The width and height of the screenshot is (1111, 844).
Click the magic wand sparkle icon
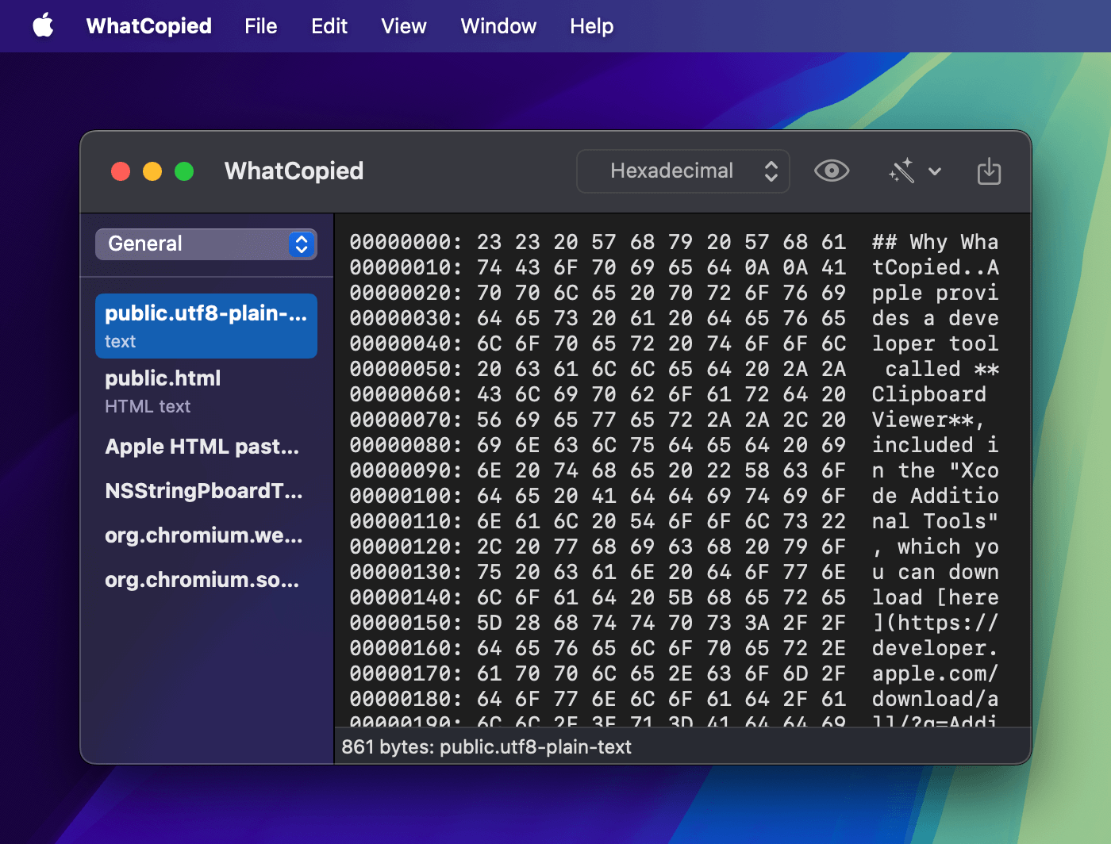click(x=901, y=171)
